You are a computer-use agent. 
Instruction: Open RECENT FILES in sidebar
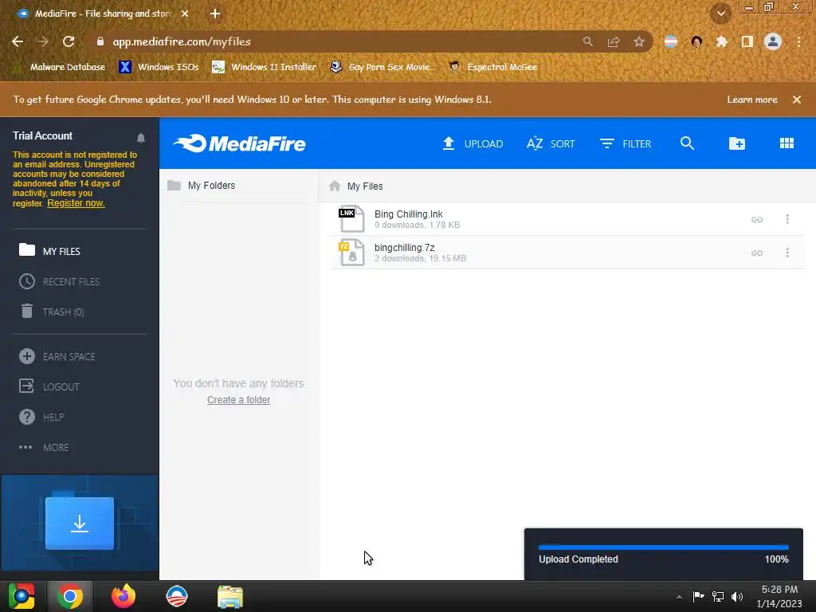click(59, 281)
